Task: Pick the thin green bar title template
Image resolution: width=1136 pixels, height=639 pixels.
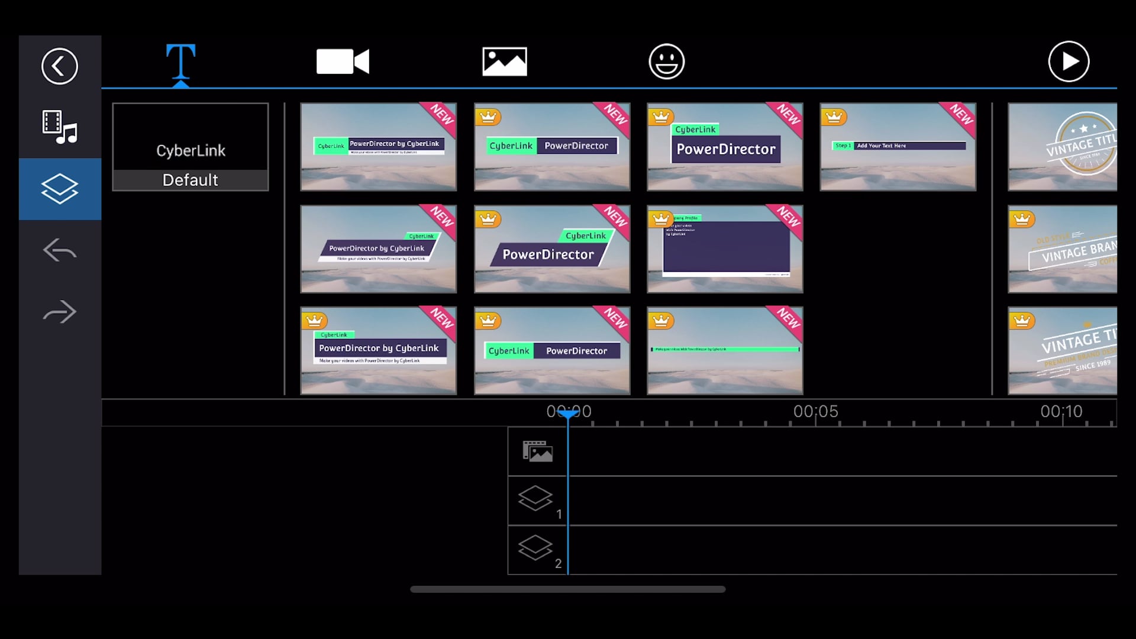Action: click(x=725, y=350)
